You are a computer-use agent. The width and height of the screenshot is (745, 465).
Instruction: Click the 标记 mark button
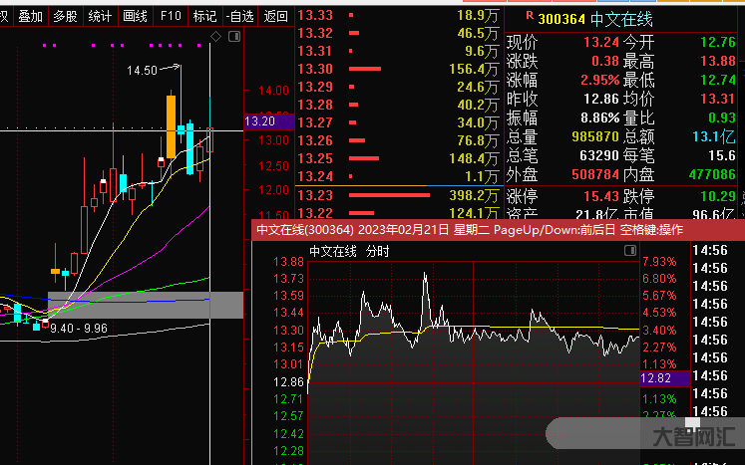point(204,16)
